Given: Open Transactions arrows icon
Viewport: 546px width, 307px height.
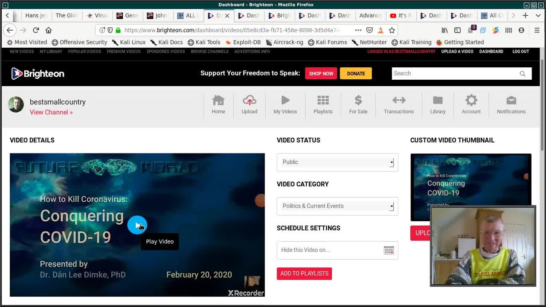Looking at the screenshot, I should pos(398,101).
